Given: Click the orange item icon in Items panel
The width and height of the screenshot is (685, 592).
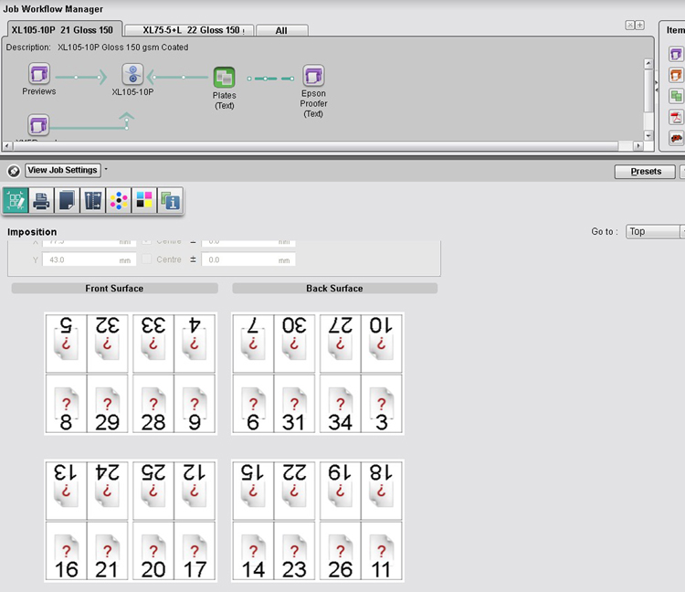Looking at the screenshot, I should (676, 75).
